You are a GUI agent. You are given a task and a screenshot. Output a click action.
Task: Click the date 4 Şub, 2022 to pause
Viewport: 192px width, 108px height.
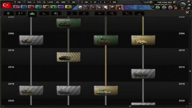pos(165,2)
